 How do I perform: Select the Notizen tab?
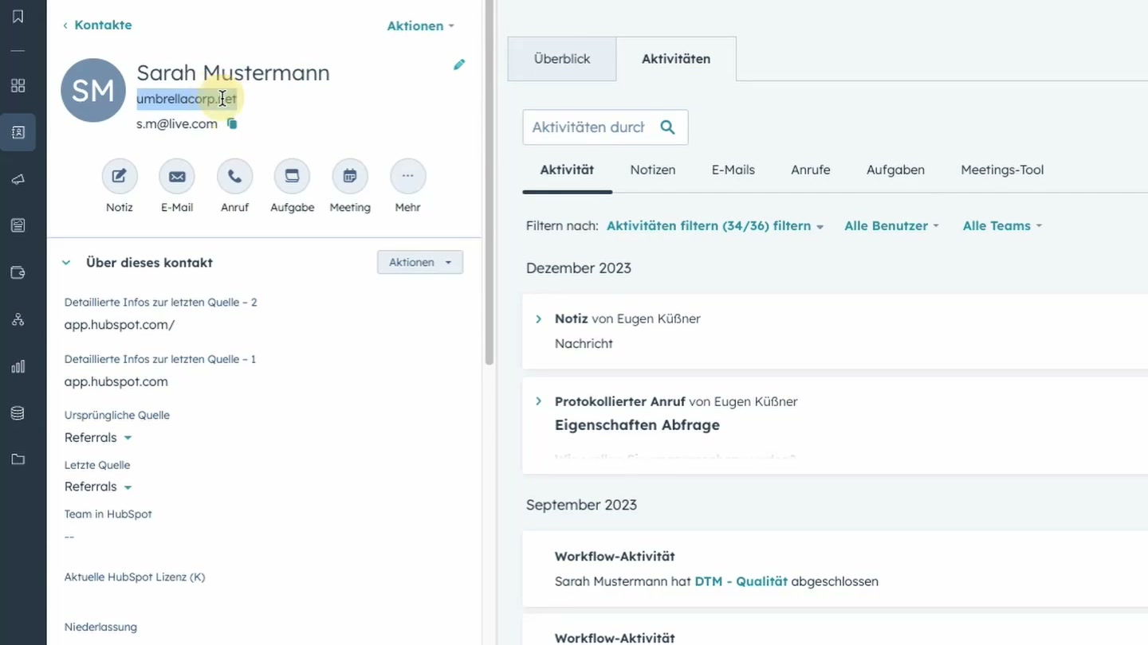tap(652, 170)
